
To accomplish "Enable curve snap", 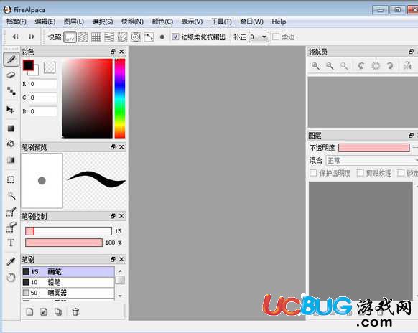I will 149,37.
